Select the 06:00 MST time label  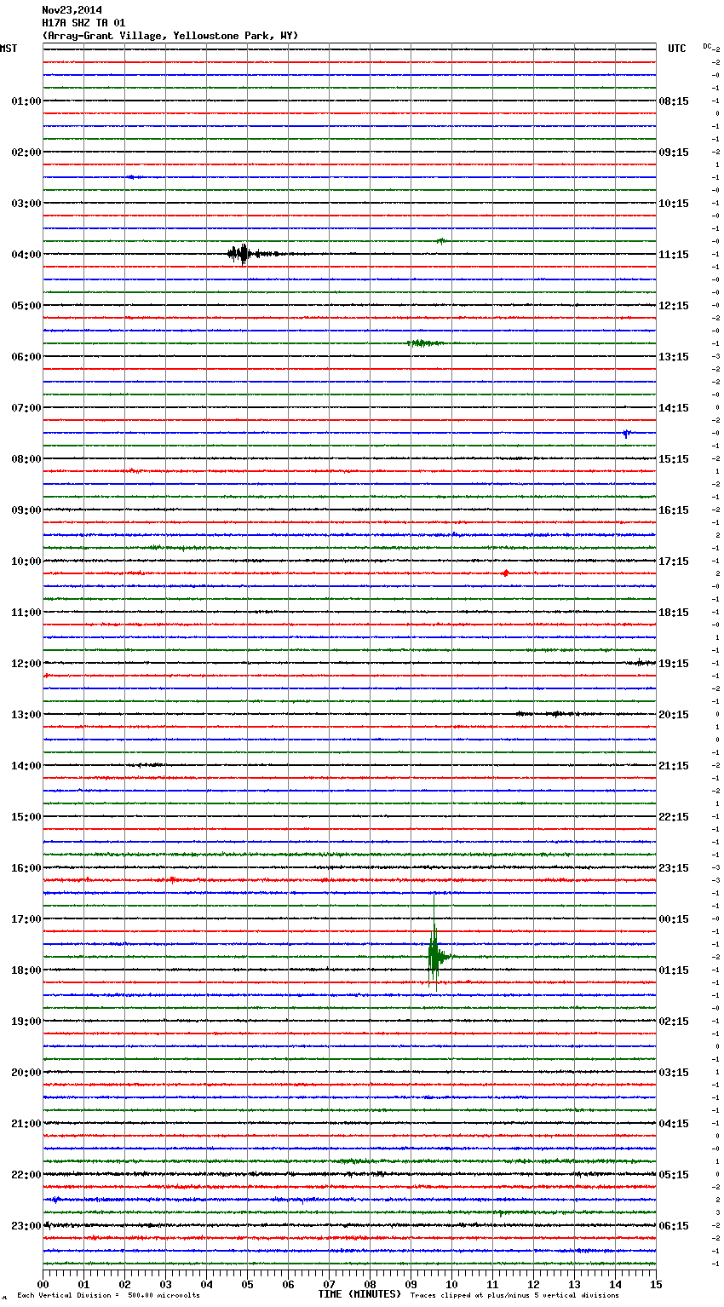26,357
